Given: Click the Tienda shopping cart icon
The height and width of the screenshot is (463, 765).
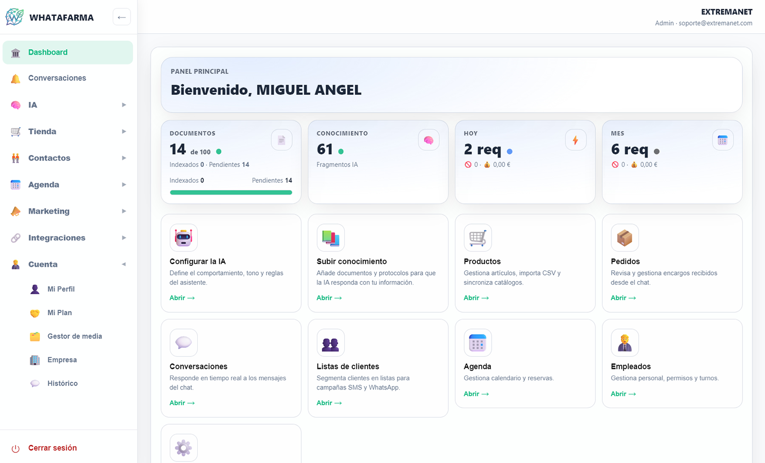Looking at the screenshot, I should [x=16, y=131].
